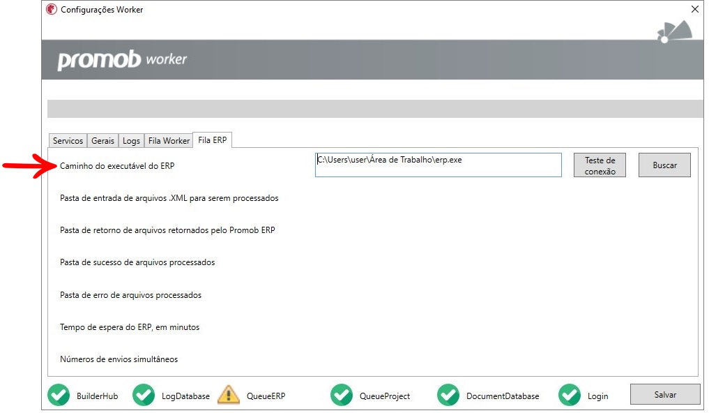Viewport: 709px width, 413px height.
Task: Click the promob worker banner logo
Action: pos(122,60)
